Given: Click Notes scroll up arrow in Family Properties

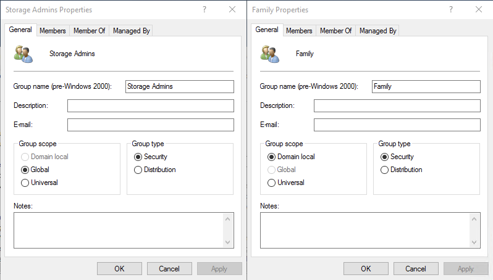Looking at the screenshot, I should [x=474, y=219].
